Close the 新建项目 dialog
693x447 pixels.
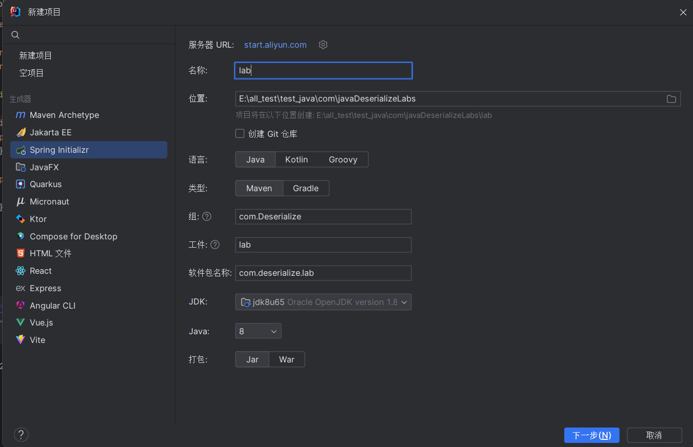[x=683, y=12]
